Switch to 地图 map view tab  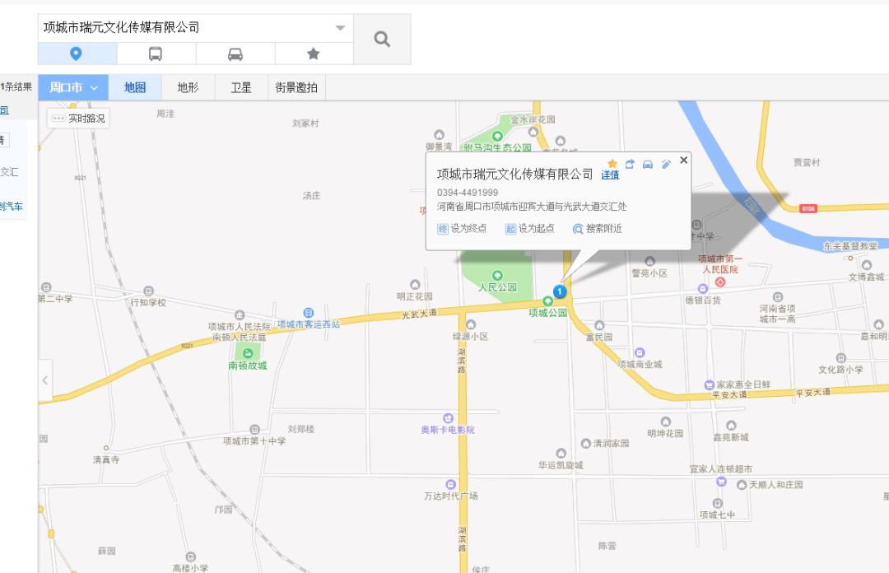[x=135, y=87]
